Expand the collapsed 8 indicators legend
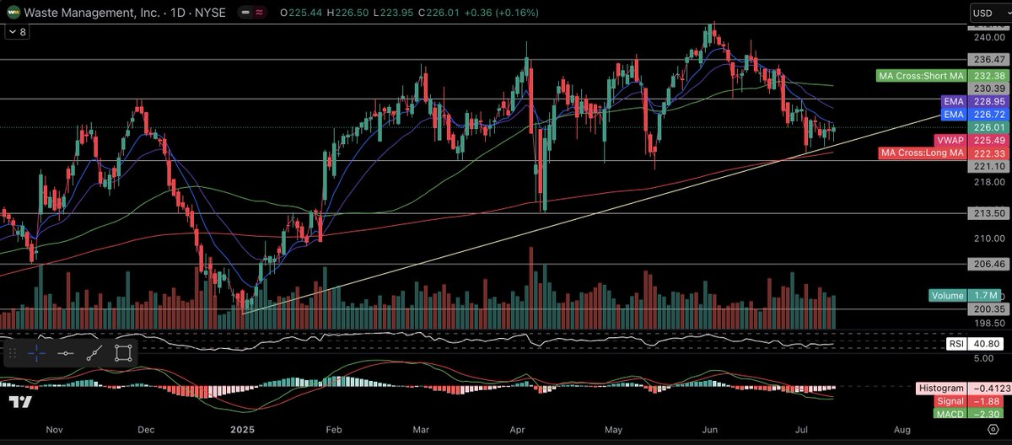The image size is (1012, 445). 16,32
